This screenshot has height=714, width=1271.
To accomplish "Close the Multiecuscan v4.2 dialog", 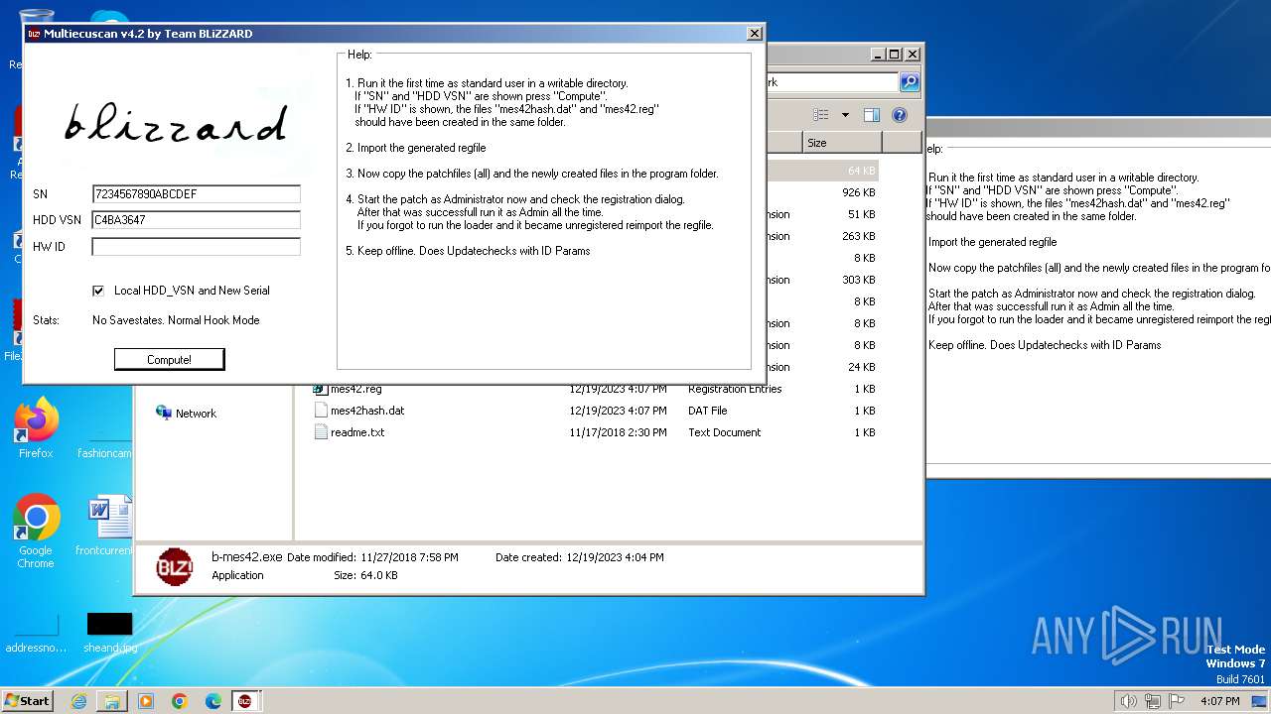I will (755, 33).
